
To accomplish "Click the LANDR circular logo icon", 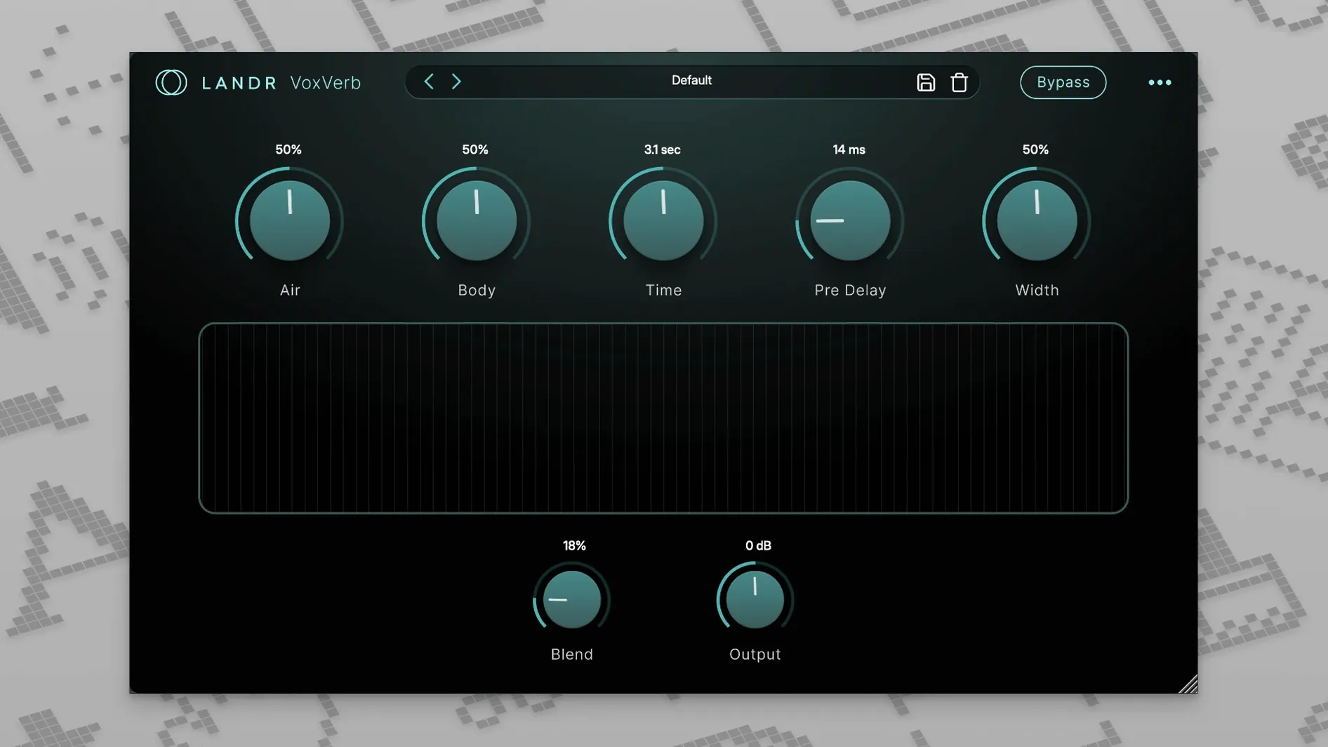I will [x=171, y=83].
